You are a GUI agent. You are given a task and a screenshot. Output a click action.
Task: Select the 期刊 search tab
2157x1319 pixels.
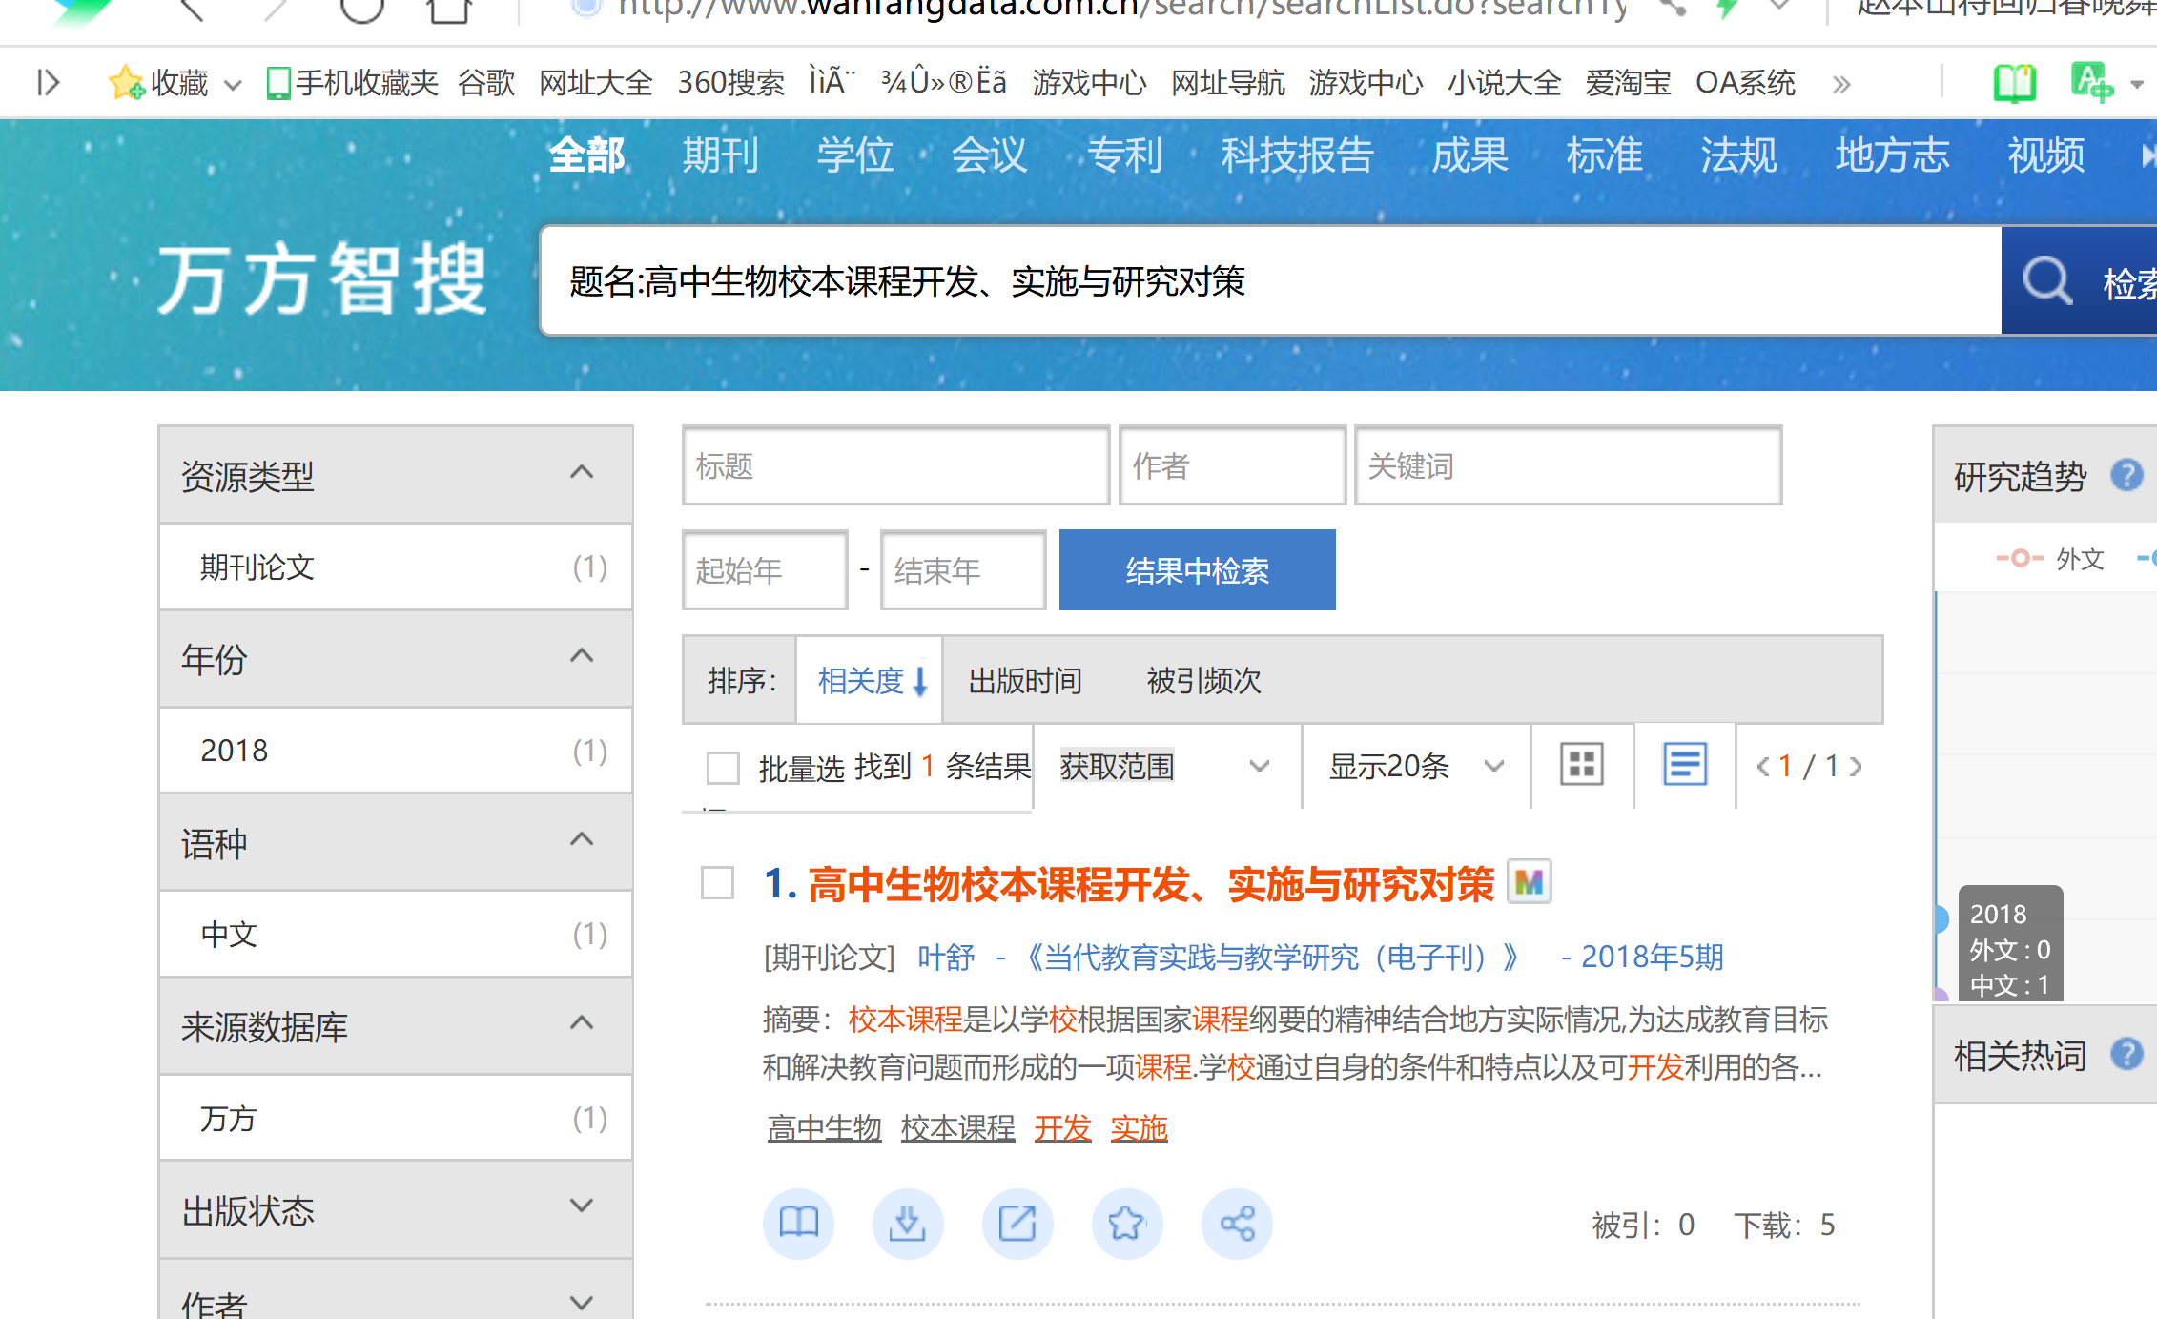pos(721,155)
